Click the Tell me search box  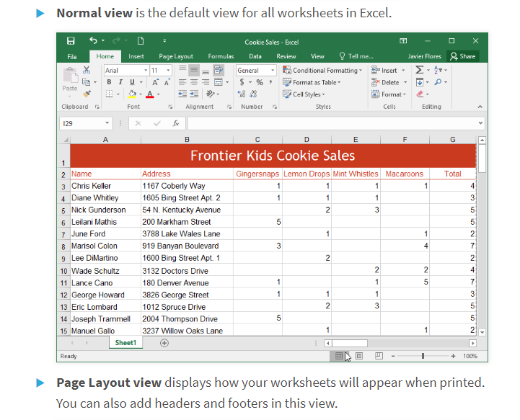coord(356,56)
